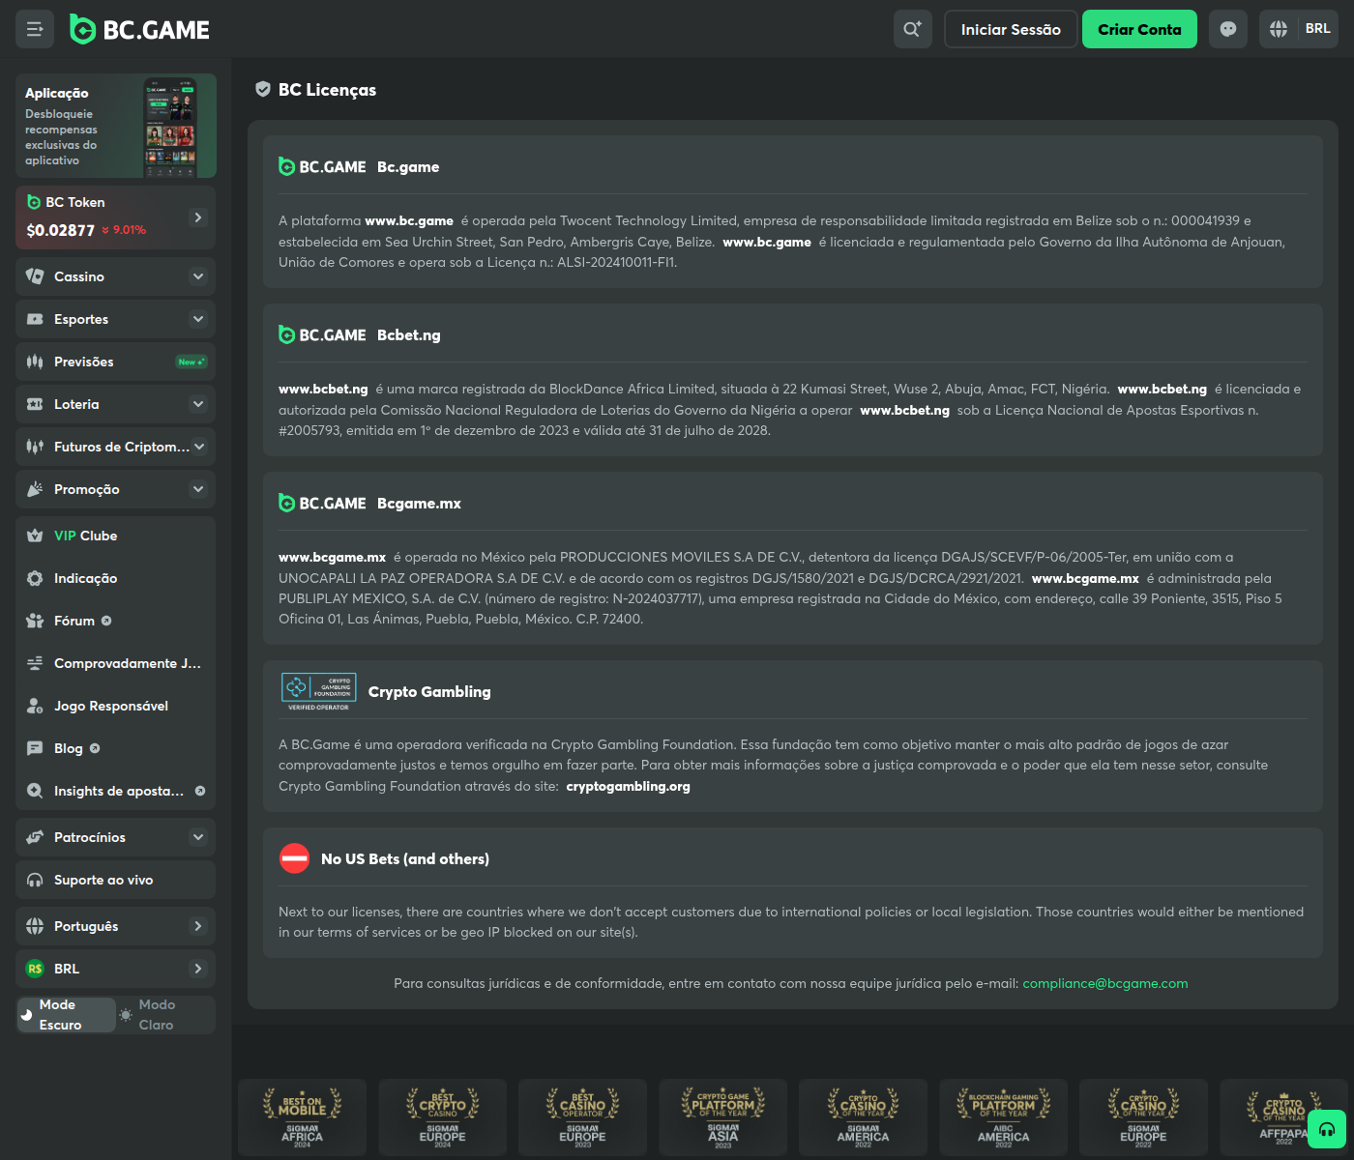Click the BC Token price $0.02877

pos(60,230)
